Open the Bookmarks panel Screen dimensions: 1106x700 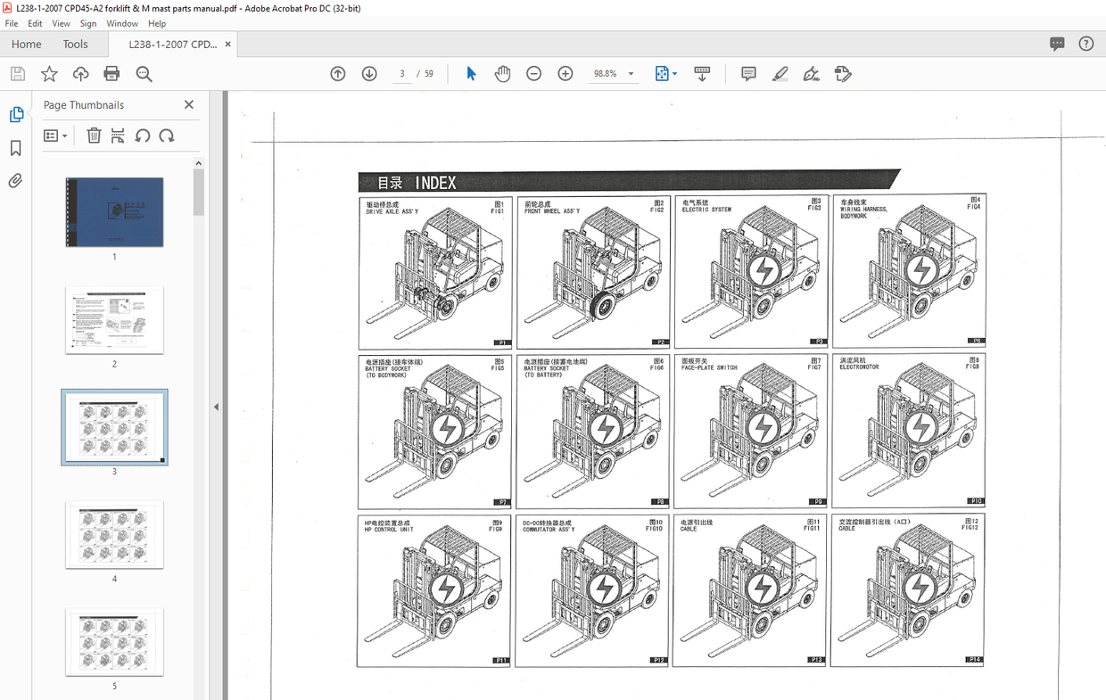coord(15,148)
